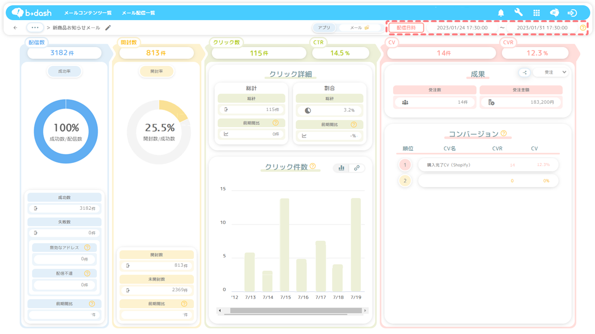The width and height of the screenshot is (595, 334).
Task: Click the share icon in 成果 panel
Action: (524, 73)
